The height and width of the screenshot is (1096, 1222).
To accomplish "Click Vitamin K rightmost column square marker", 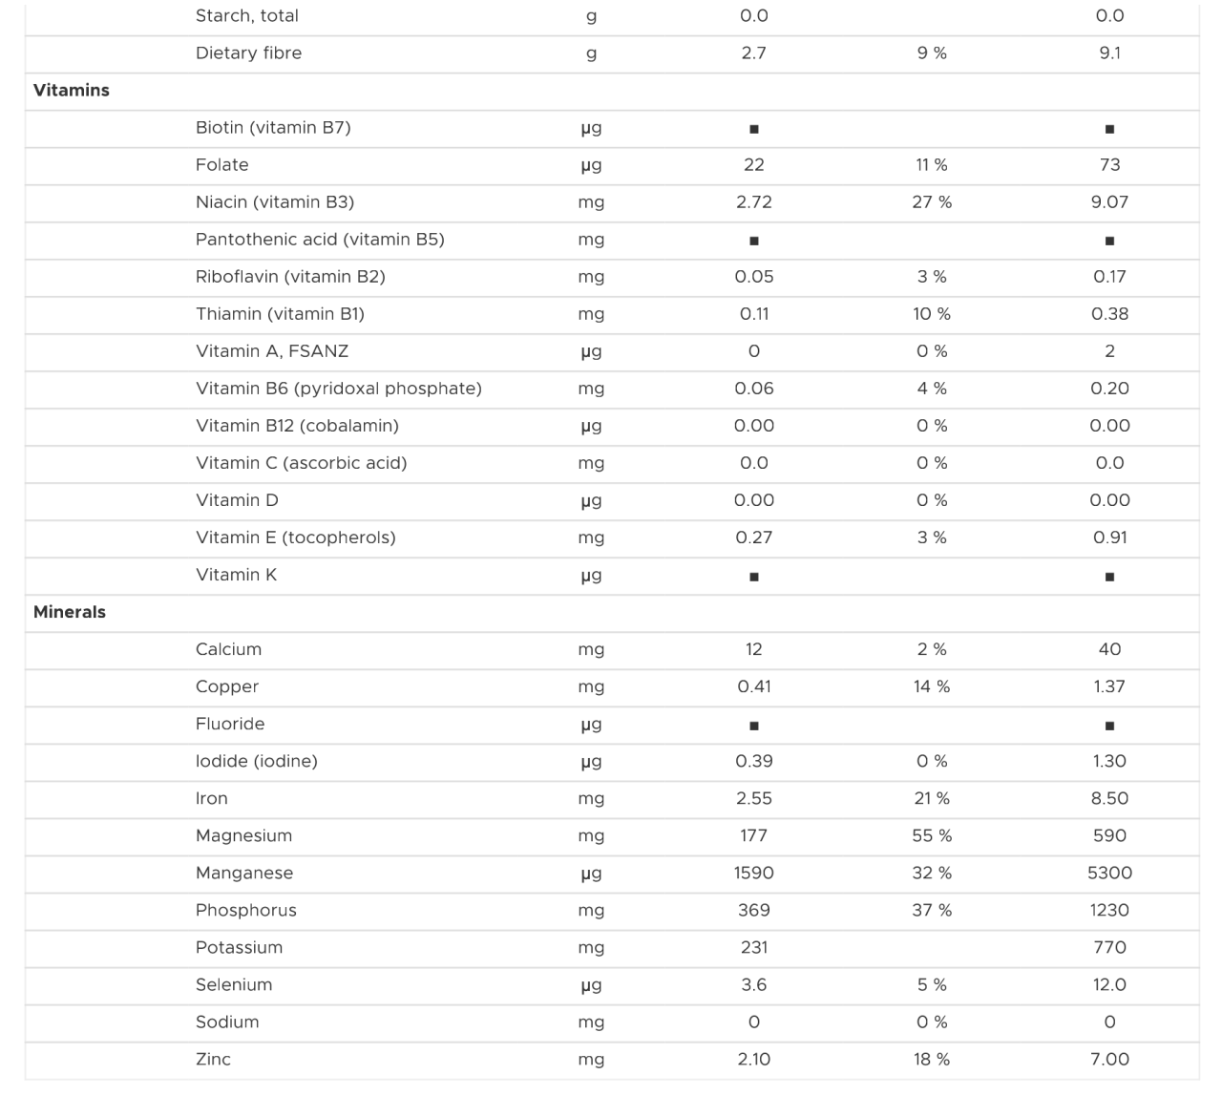I will click(1108, 577).
